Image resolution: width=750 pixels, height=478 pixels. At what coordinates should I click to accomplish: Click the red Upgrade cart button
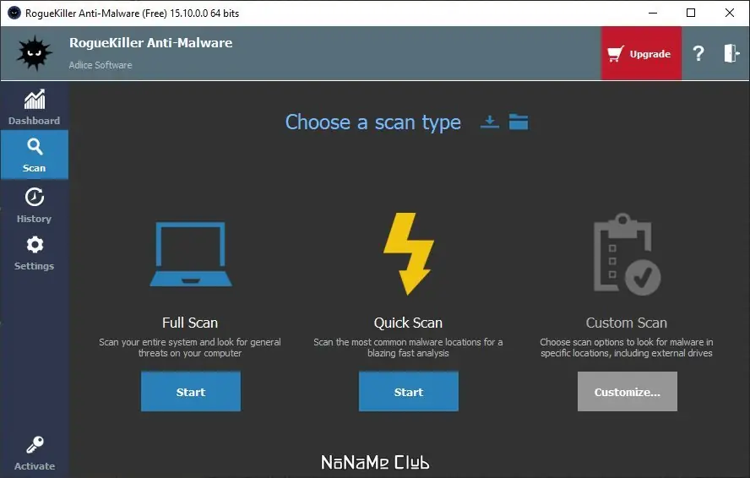tap(641, 53)
